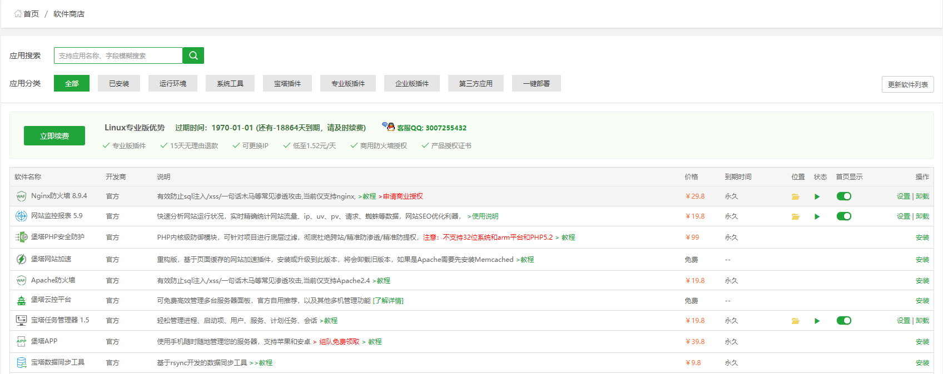The height and width of the screenshot is (374, 943).
Task: Click the ¥39.8 price for 堡塔APP
Action: [695, 342]
